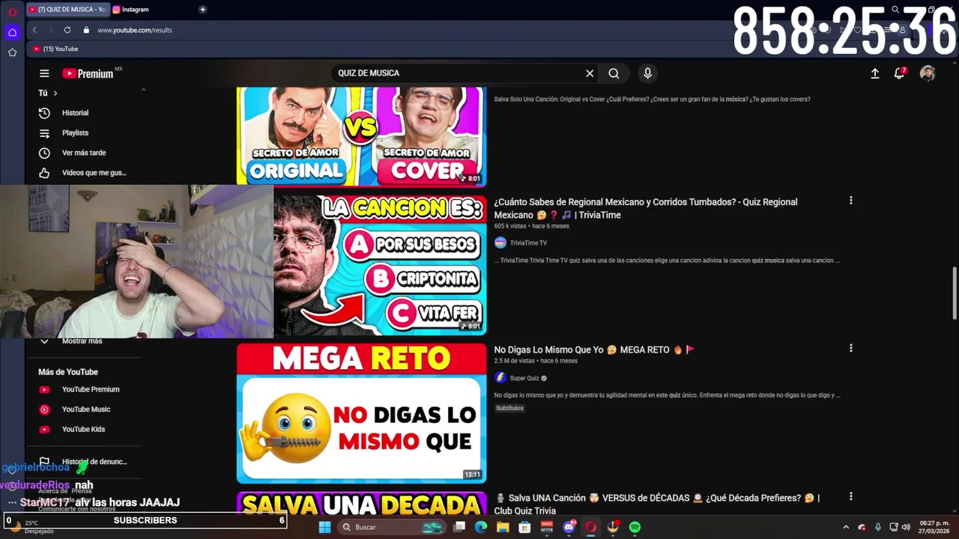959x539 pixels.
Task: Click taskbar Buscar search field
Action: 392,527
